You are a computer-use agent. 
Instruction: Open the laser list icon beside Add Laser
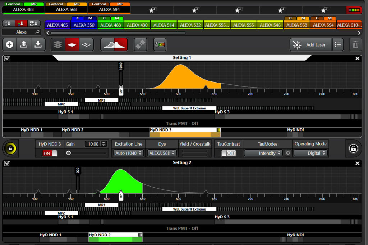pos(338,45)
